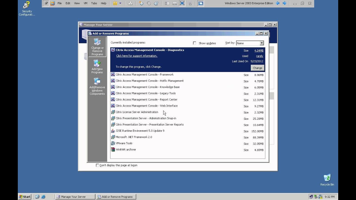Open the VMware Edit menu
Screen dimensions: 356x200
click(68, 3)
